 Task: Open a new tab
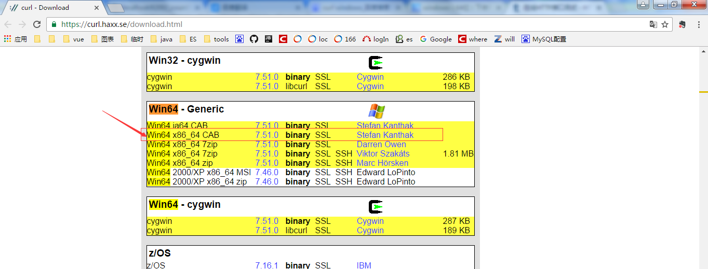115,8
